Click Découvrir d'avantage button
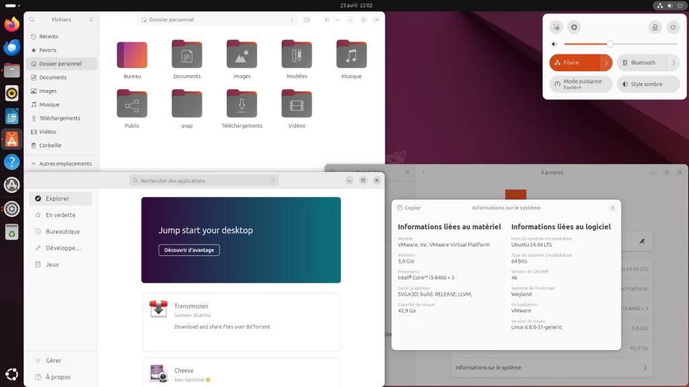Image resolution: width=689 pixels, height=387 pixels. pyautogui.click(x=189, y=250)
